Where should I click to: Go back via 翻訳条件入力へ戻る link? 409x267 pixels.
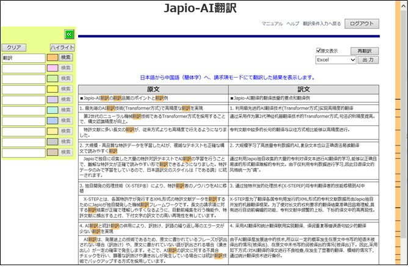tap(322, 24)
